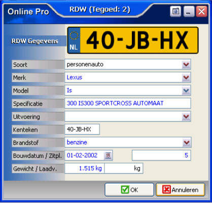Viewport: 212px width, 203px height.
Task: Click the empty Laadvermogen kg field
Action: [x=124, y=168]
